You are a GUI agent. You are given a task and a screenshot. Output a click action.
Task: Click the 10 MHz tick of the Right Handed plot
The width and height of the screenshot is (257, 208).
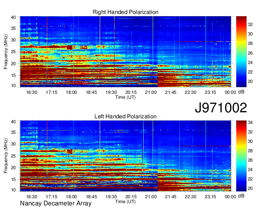13,86
